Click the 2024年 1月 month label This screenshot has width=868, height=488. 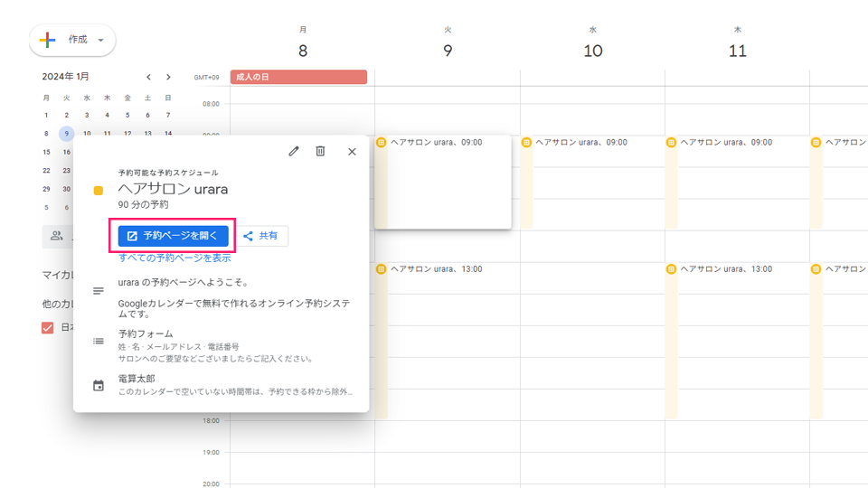tap(65, 76)
